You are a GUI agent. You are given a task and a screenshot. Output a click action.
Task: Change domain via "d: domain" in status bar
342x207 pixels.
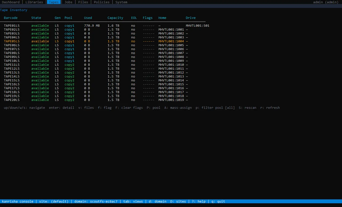tap(157, 201)
